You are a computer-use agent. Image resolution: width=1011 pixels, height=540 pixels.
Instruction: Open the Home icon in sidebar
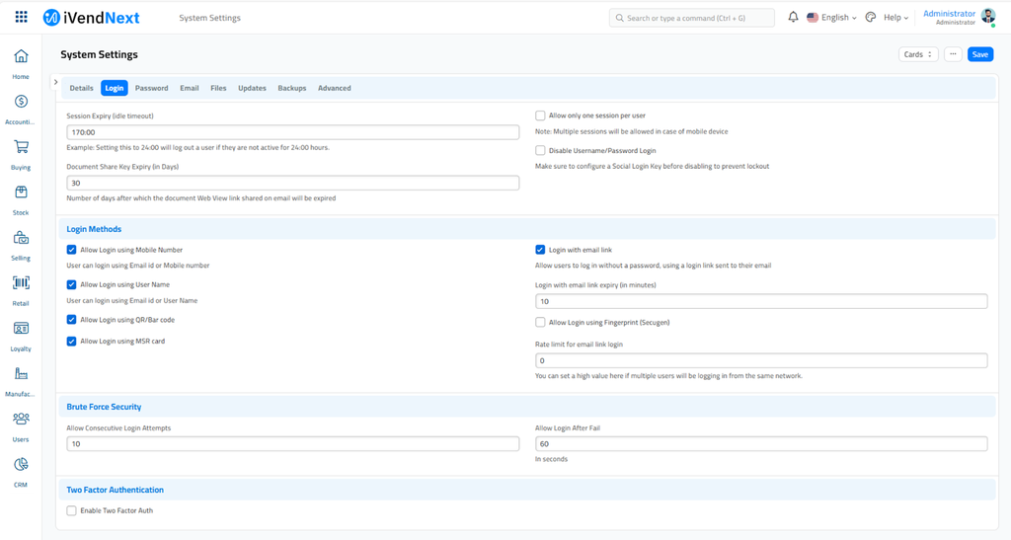tap(21, 57)
